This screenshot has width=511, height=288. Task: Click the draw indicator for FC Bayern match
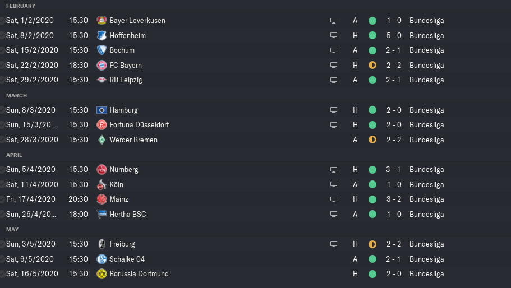pyautogui.click(x=372, y=65)
